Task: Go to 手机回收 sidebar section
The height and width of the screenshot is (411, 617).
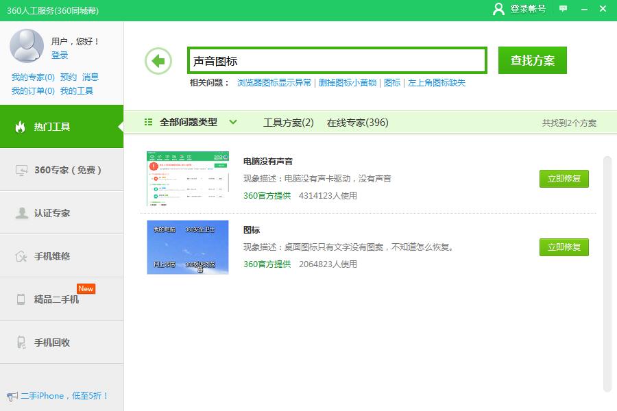Action: [62, 342]
